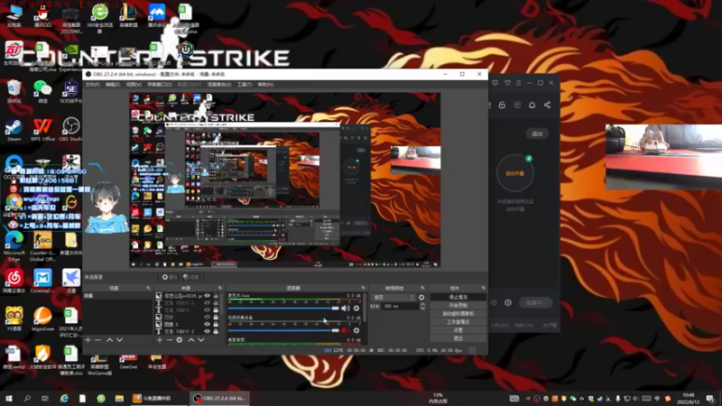
Task: Open the 编辑(E) menu
Action: (113, 85)
